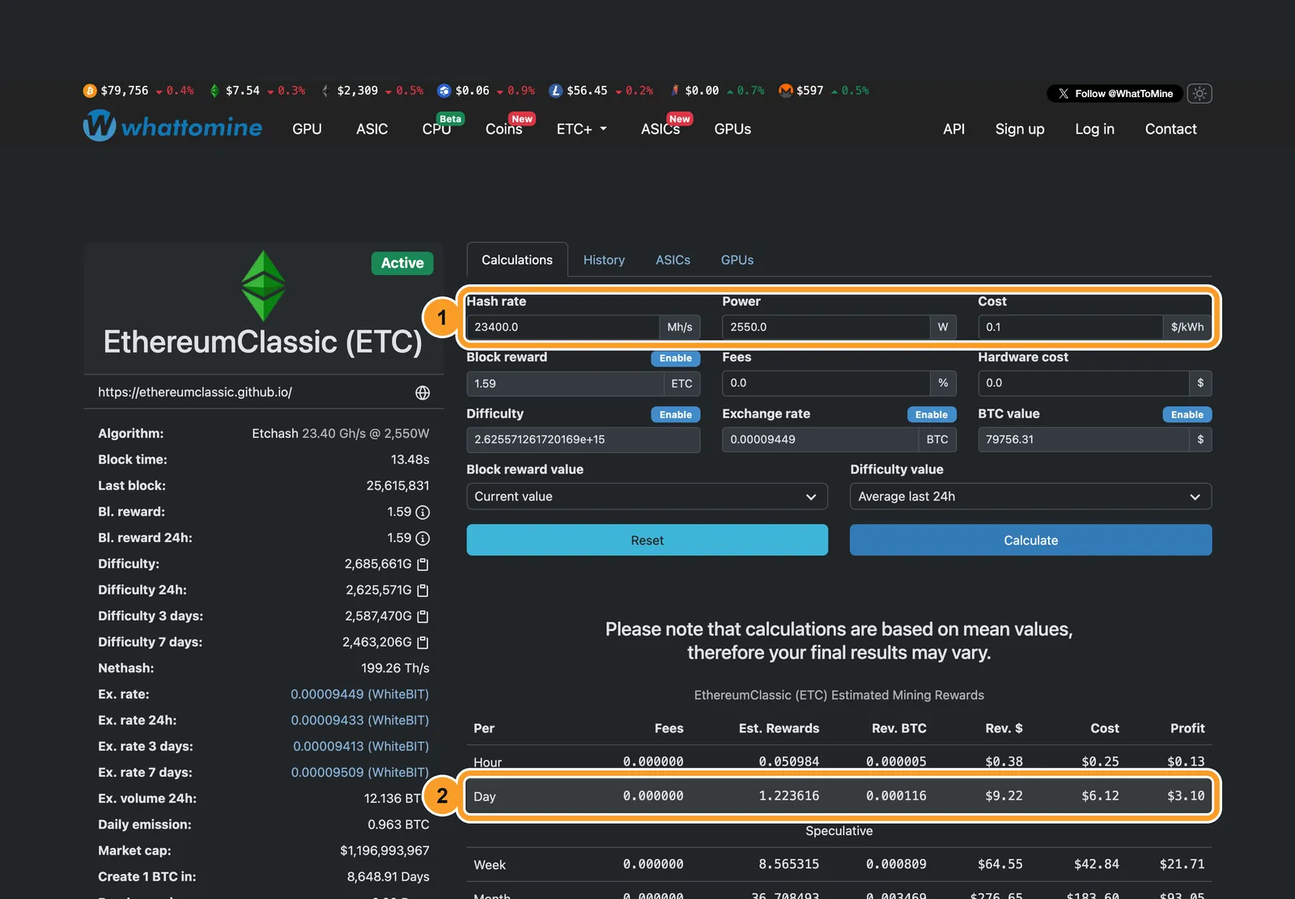This screenshot has height=899, width=1295.
Task: Copy Difficulty 24h with clipboard icon
Action: click(422, 591)
